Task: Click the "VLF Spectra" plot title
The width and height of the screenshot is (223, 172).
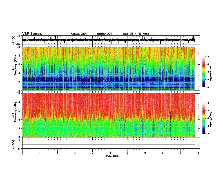Action: tap(32, 34)
